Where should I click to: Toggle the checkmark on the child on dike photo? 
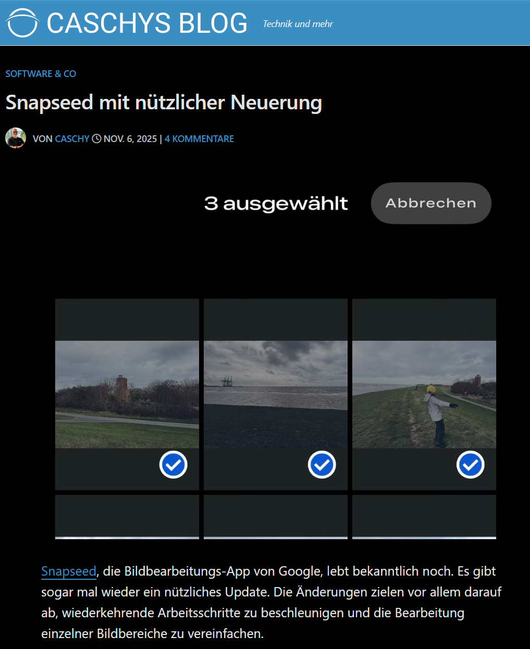pyautogui.click(x=470, y=465)
